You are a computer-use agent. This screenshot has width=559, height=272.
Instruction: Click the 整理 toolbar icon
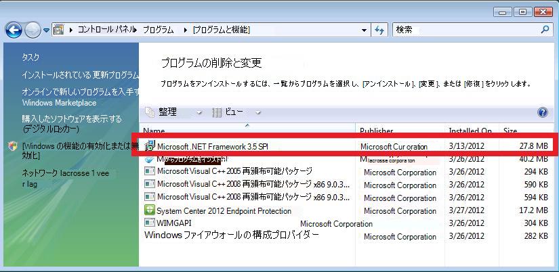coord(150,112)
